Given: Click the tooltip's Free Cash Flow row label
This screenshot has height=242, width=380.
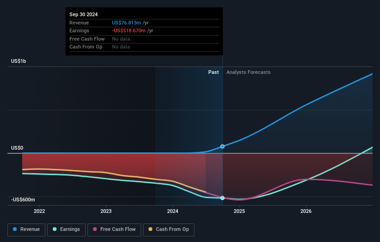Looking at the screenshot, I should coord(87,39).
